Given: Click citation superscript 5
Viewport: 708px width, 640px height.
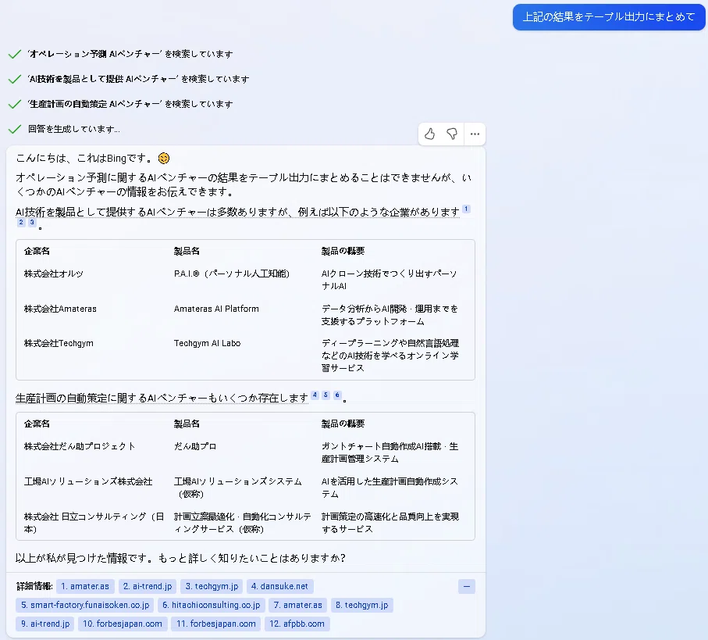Looking at the screenshot, I should 326,395.
